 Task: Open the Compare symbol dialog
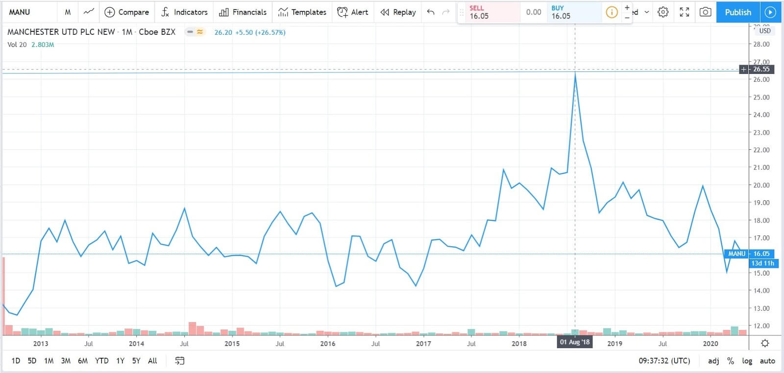click(127, 12)
